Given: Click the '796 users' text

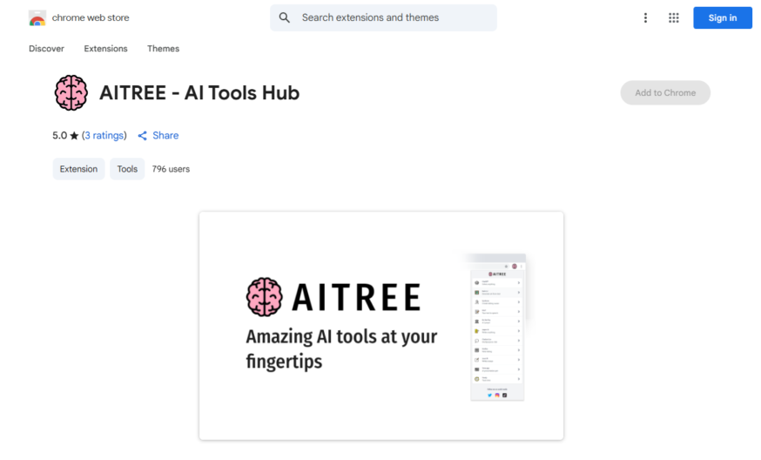Looking at the screenshot, I should click(171, 169).
